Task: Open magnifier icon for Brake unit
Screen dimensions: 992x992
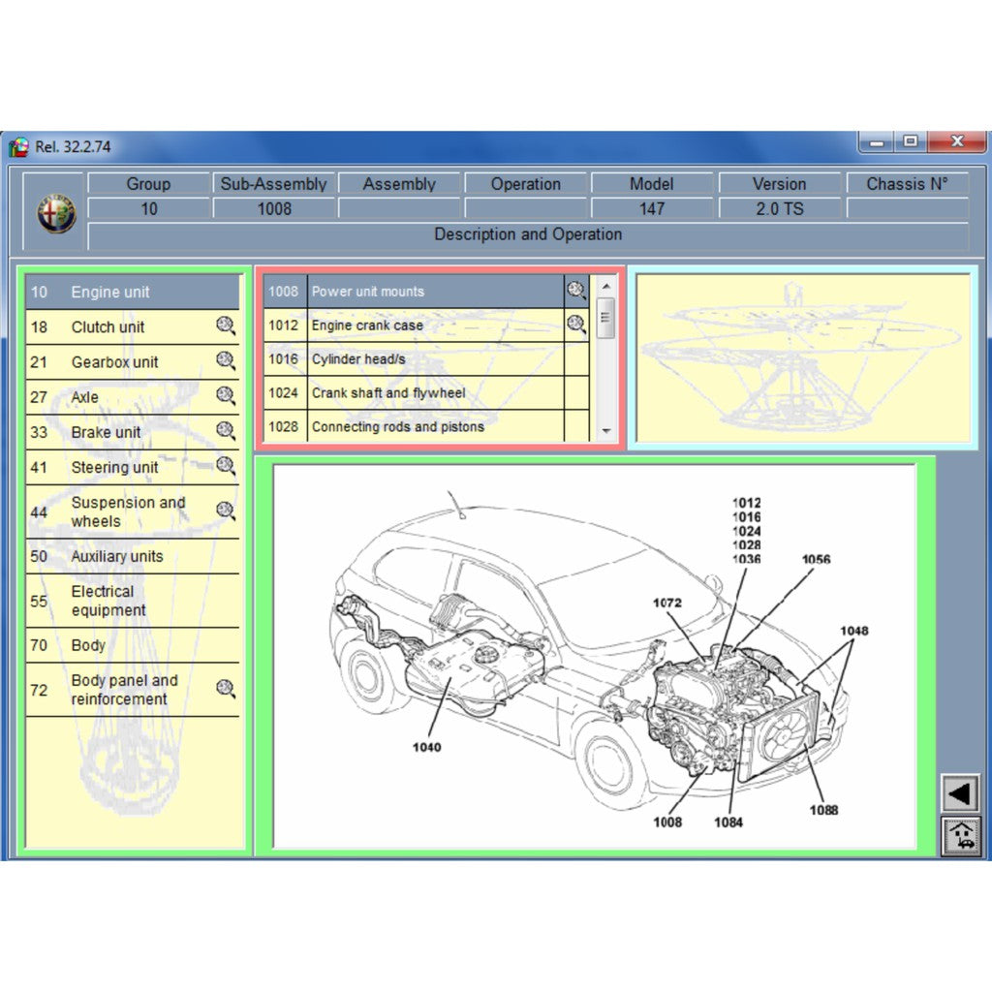Action: (226, 431)
